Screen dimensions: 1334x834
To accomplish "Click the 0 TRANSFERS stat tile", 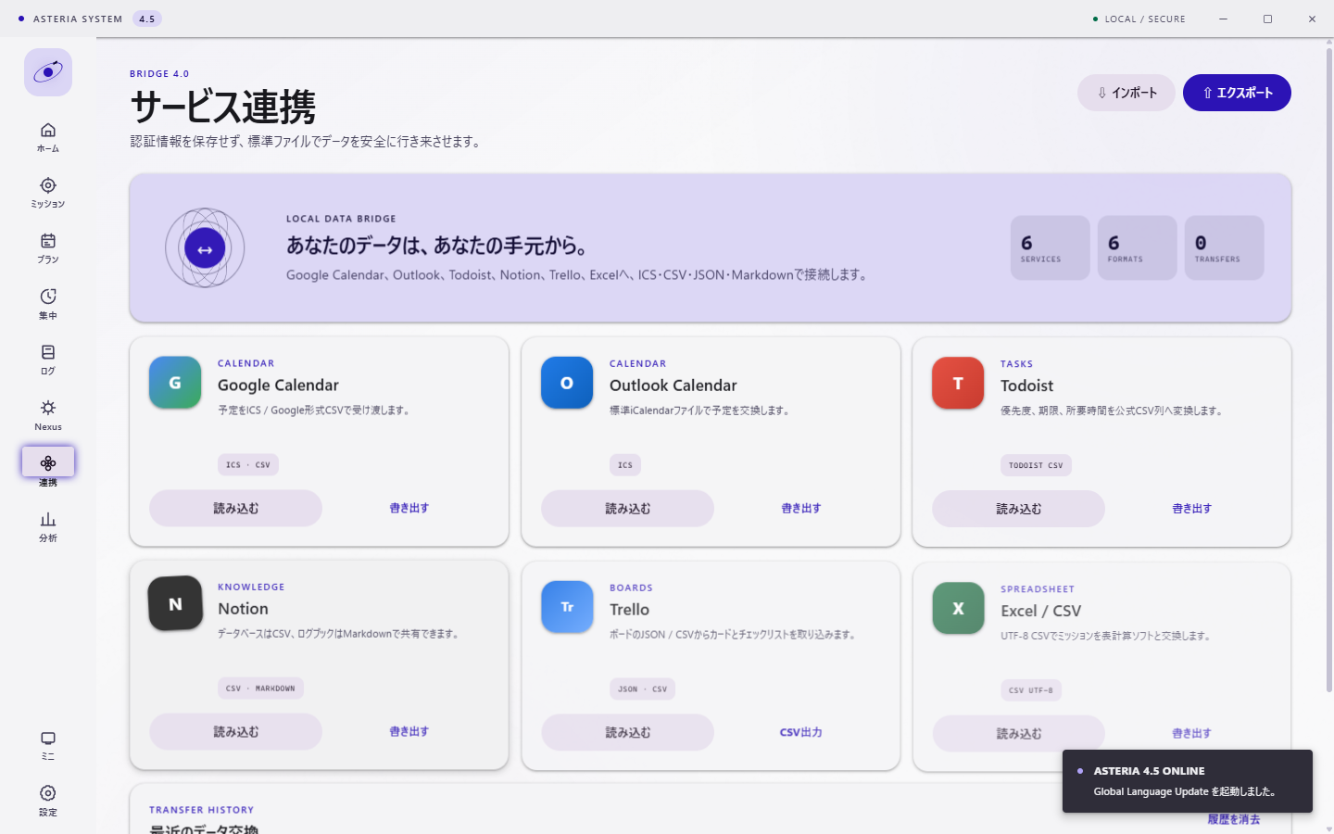I will pos(1224,247).
